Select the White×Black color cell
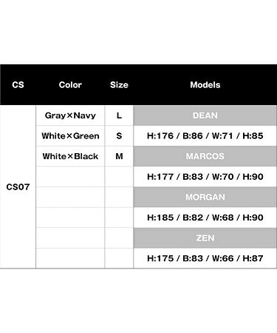This screenshot has width=277, height=333. [x=70, y=156]
